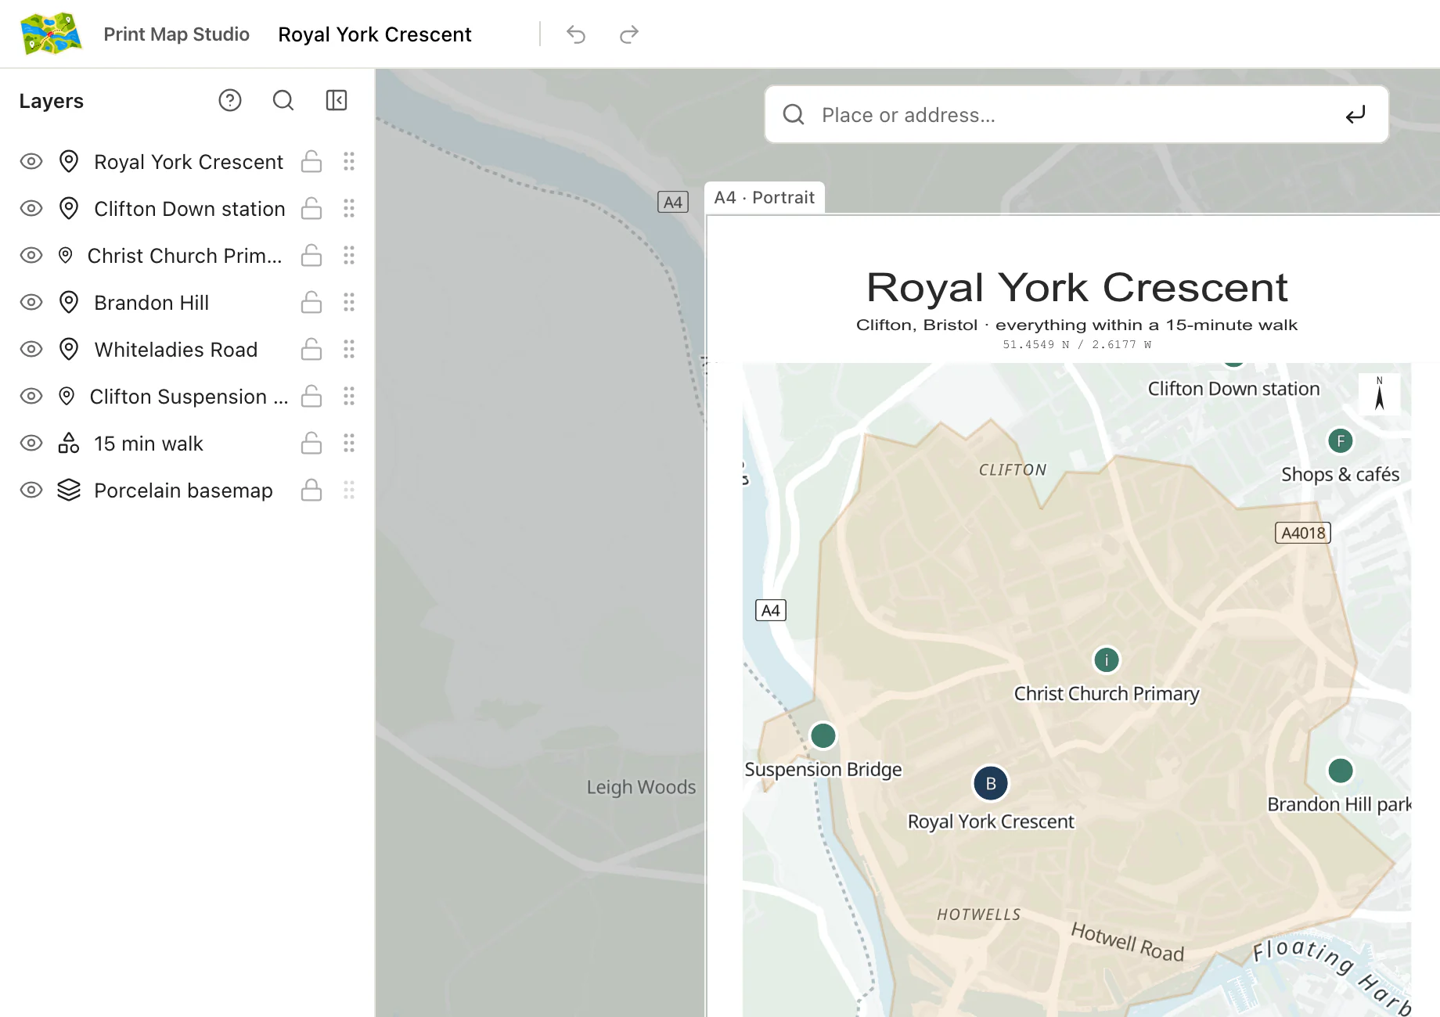Click the stack icon of Porcelain basemap layer
This screenshot has height=1017, width=1440.
pyautogui.click(x=69, y=491)
